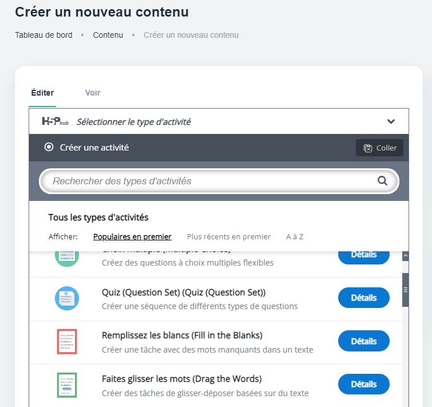Sort activities A à Z
Image resolution: width=432 pixels, height=407 pixels.
[295, 236]
